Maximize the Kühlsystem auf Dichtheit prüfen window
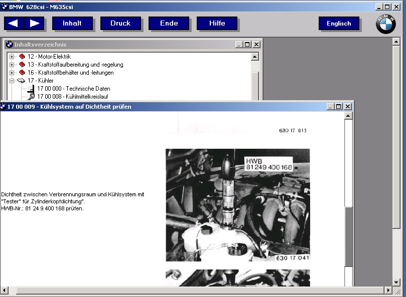Image resolution: width=406 pixels, height=297 pixels. 339,107
